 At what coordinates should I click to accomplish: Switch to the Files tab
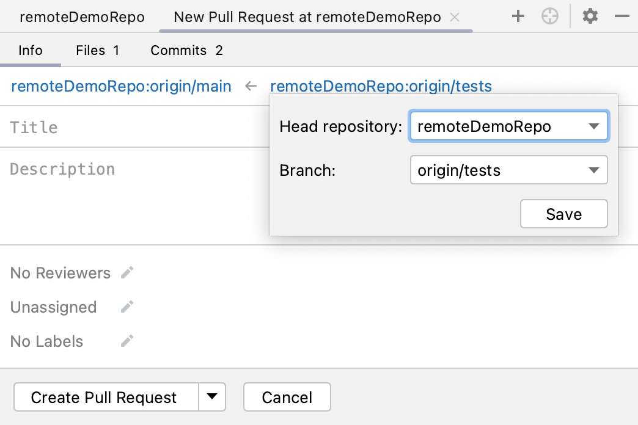[98, 50]
